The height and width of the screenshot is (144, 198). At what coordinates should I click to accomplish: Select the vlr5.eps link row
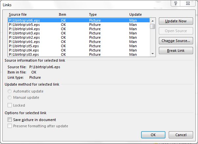click(x=79, y=25)
